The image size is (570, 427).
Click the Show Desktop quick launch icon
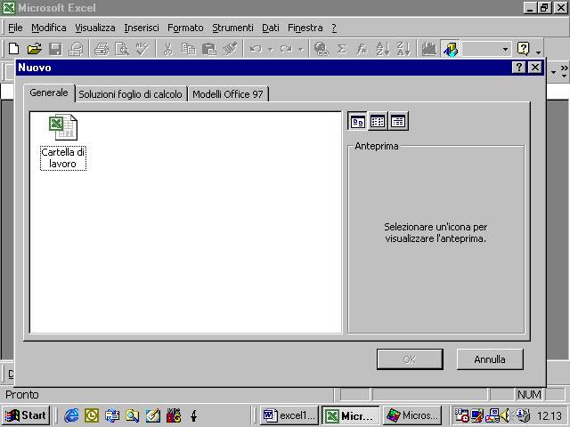pos(153,415)
